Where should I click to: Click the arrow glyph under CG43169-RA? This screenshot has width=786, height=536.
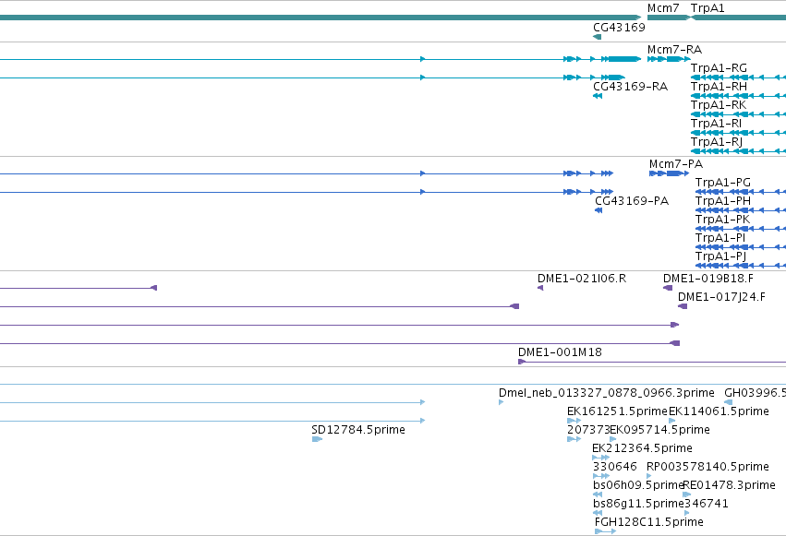coord(597,96)
